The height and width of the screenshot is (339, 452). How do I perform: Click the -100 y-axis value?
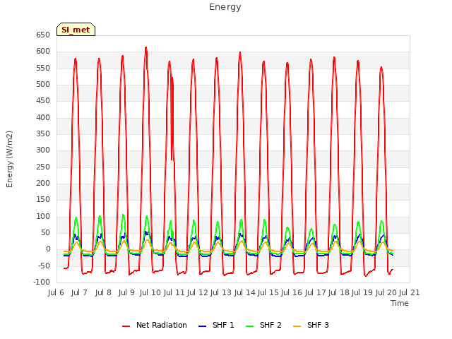(42, 282)
